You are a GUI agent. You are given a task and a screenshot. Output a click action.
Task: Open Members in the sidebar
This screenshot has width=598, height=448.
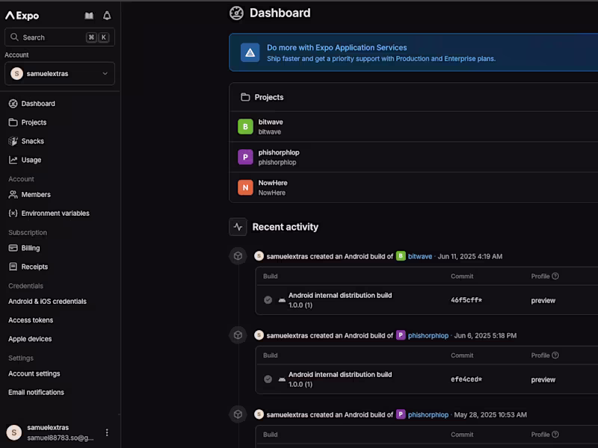pos(36,195)
